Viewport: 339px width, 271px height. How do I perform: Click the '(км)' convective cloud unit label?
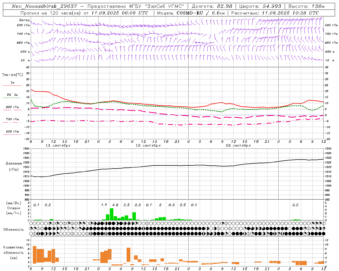coord(14,258)
